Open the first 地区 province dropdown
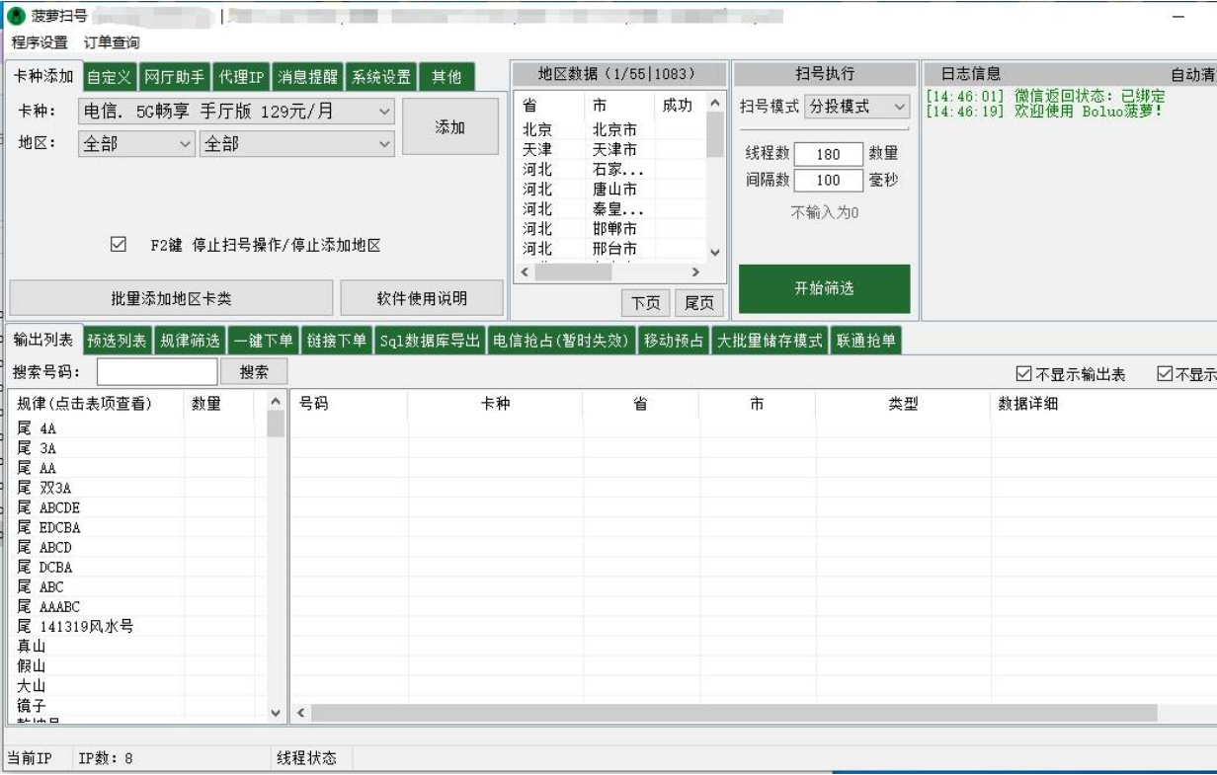This screenshot has width=1217, height=775. (186, 144)
